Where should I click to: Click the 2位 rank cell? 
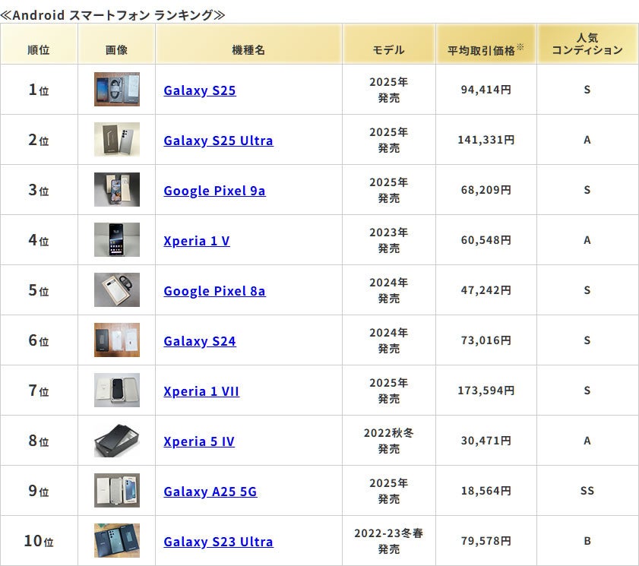pos(39,140)
